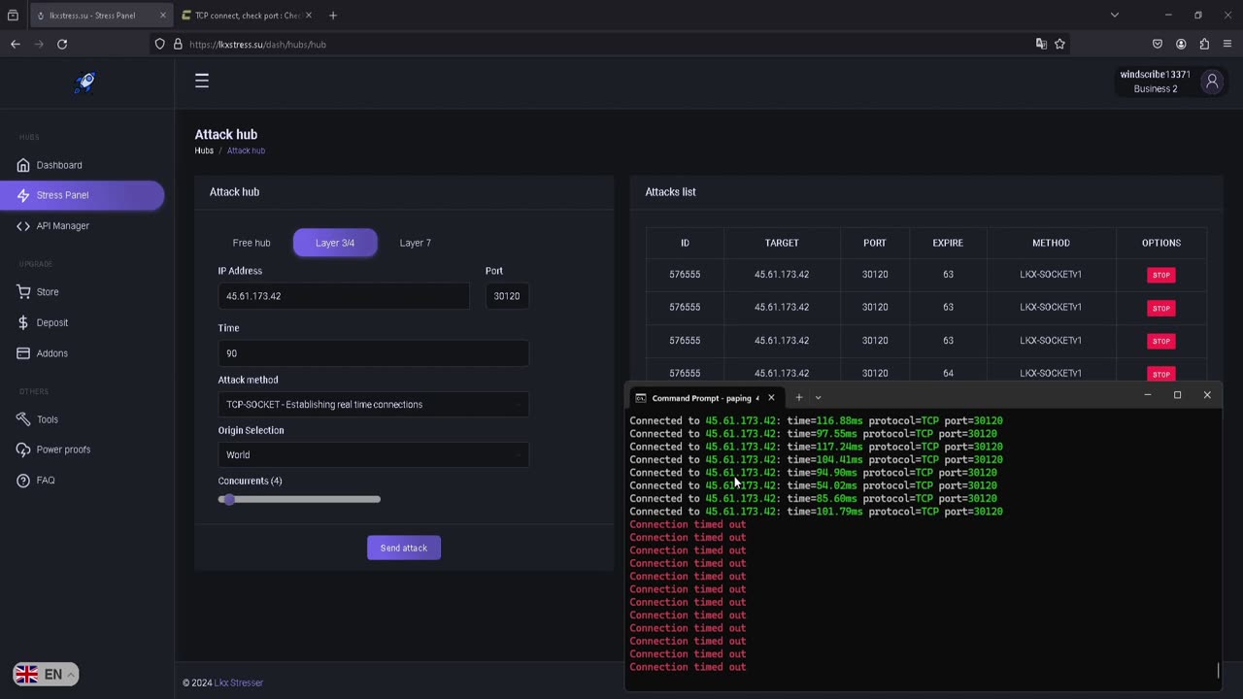Adjust the Concurrents slider

point(299,499)
